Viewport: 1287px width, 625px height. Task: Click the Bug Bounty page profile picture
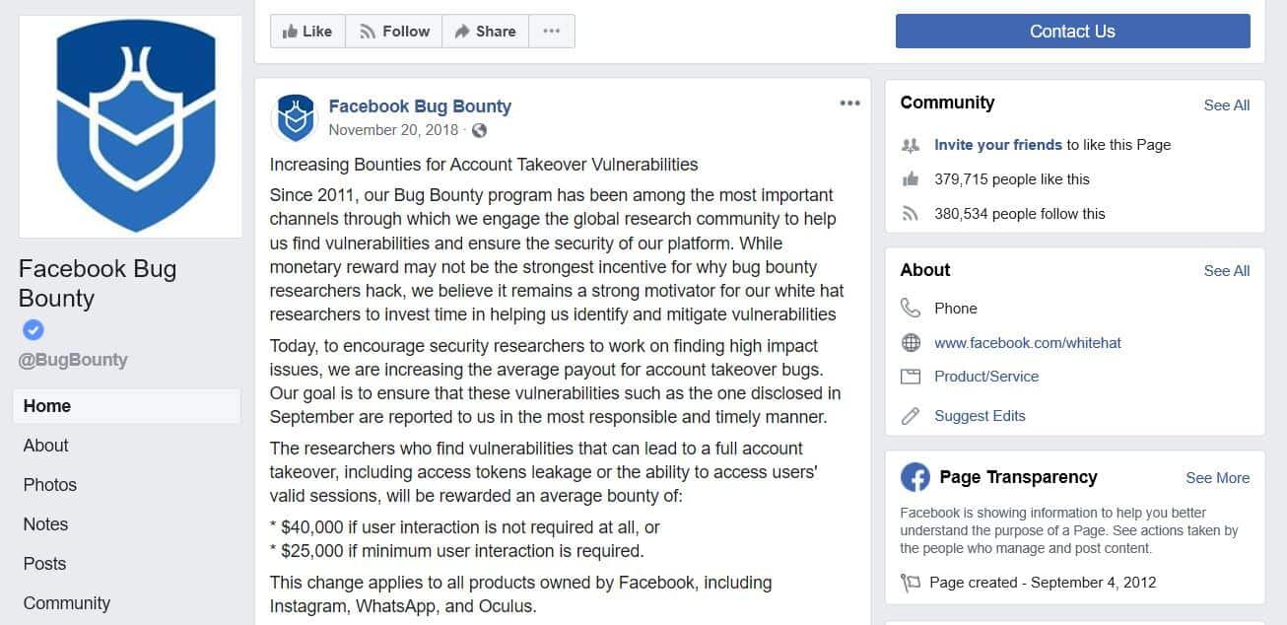click(x=130, y=126)
